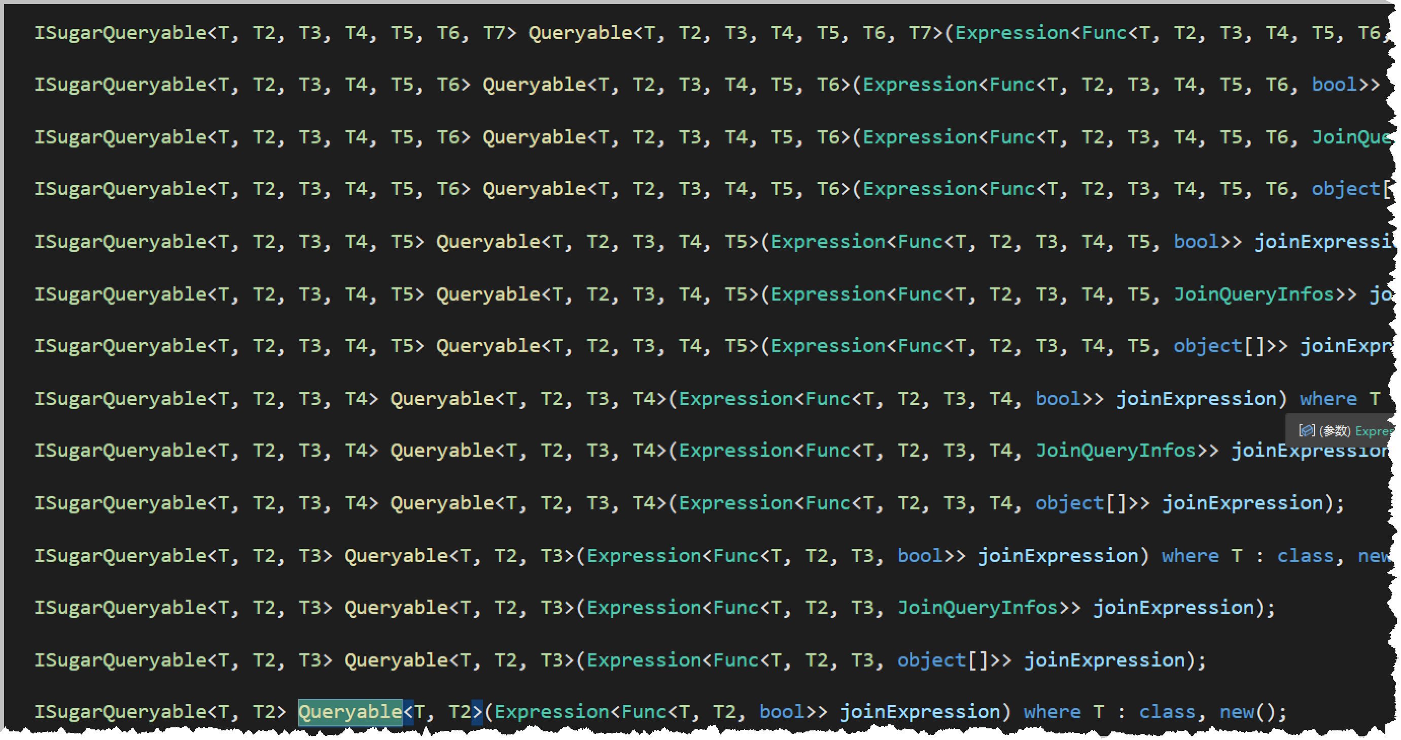1401x740 pixels.
Task: Click joinExpression parameter in the last line
Action: click(920, 712)
